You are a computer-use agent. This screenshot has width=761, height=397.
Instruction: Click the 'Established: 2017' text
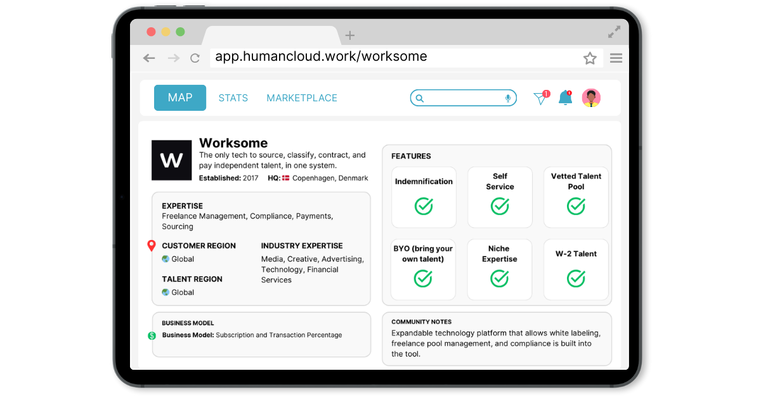[229, 179]
